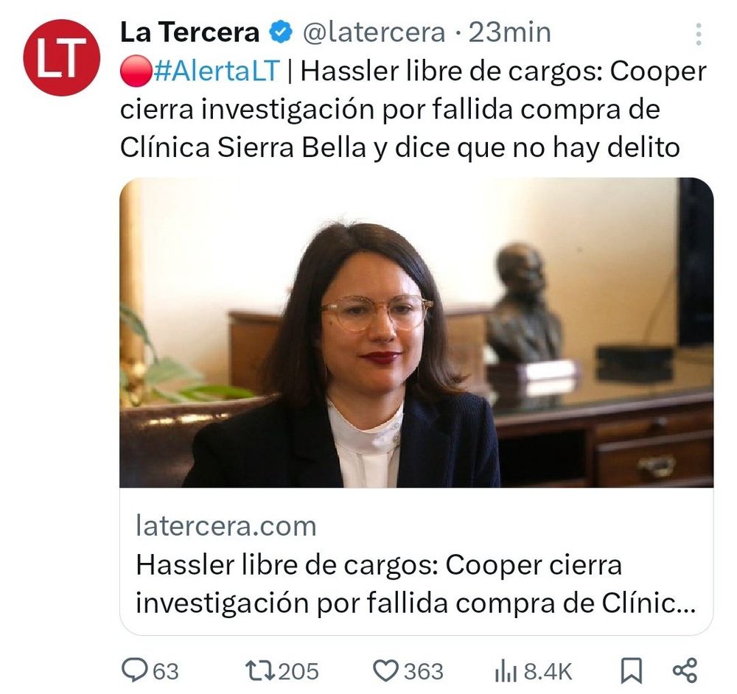View tweet analytics bar chart icon
Viewport: 737px width, 694px height.
506,671
